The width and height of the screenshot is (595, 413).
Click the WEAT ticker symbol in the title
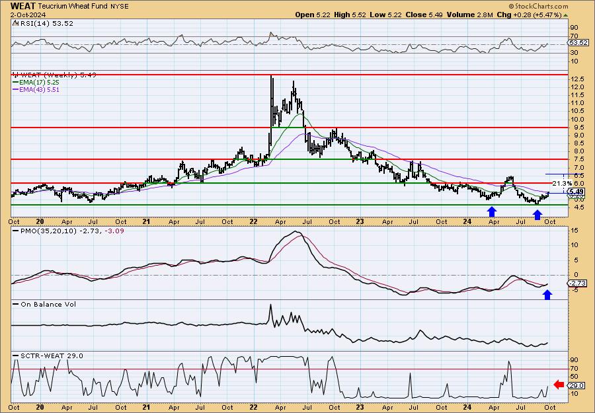tap(23, 6)
